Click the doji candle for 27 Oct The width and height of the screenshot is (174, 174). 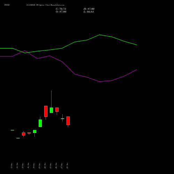tap(63, 119)
